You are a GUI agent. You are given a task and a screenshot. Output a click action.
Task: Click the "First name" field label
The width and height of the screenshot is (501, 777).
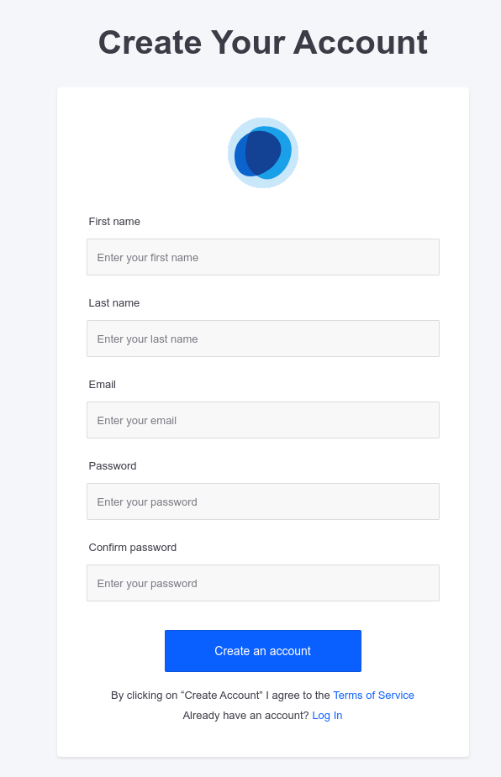point(114,222)
